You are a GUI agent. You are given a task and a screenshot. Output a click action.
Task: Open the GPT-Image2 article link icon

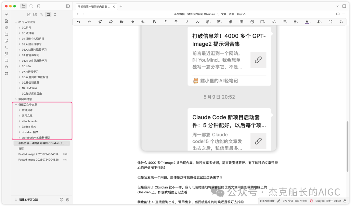258,60
